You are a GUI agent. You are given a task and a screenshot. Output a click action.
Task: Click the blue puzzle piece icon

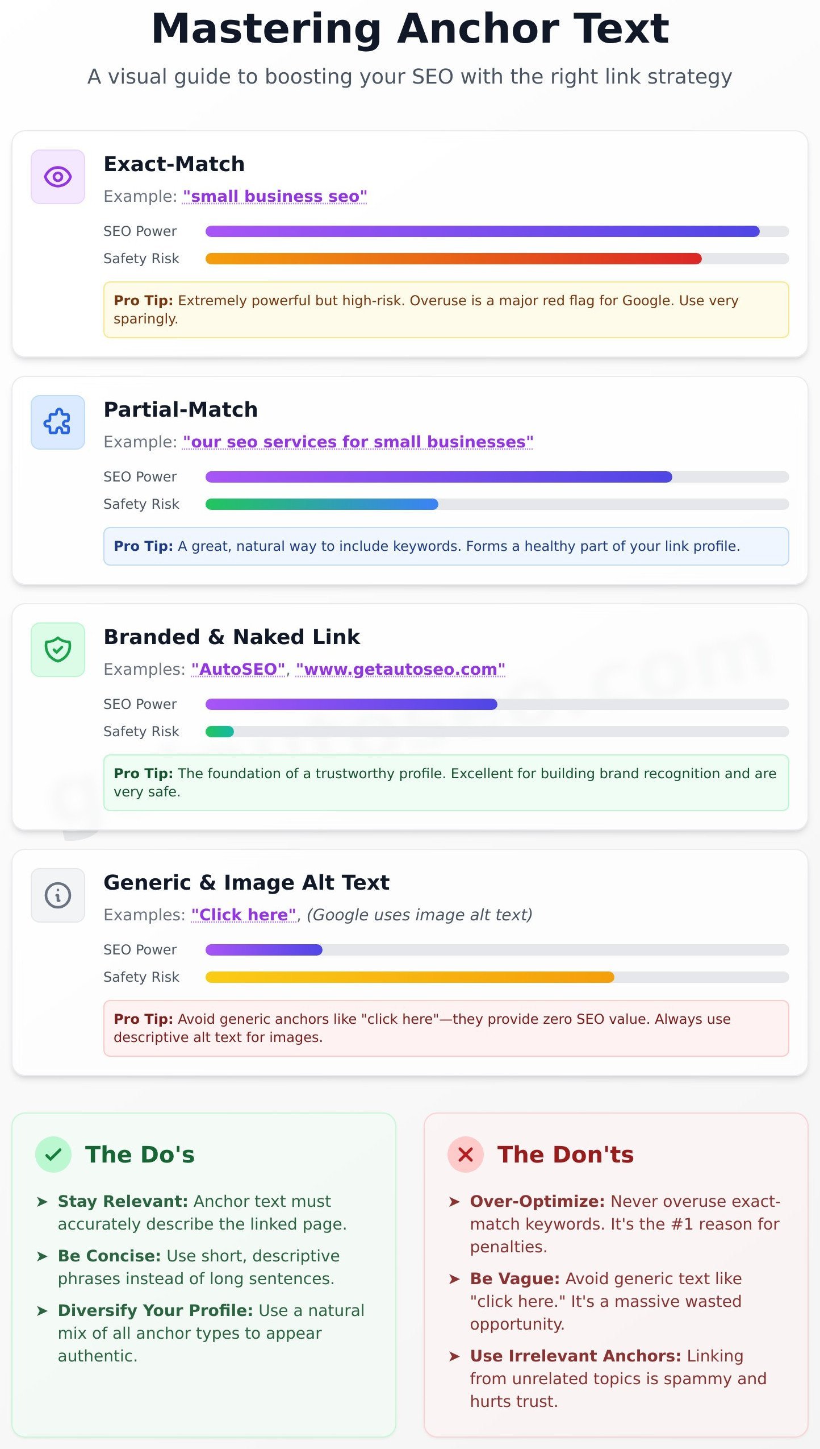[58, 422]
